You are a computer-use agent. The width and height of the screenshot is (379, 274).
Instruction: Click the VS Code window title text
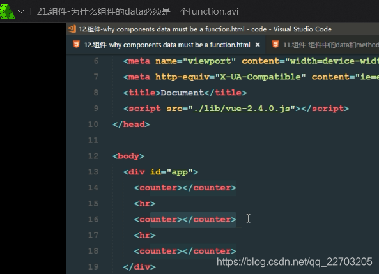[205, 29]
